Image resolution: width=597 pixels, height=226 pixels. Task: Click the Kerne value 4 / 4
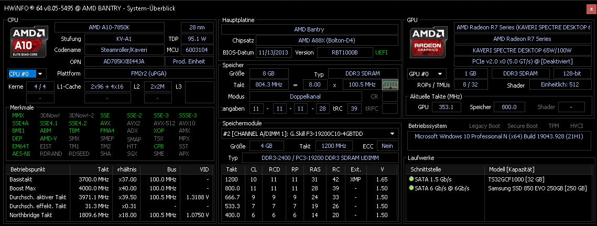click(40, 87)
